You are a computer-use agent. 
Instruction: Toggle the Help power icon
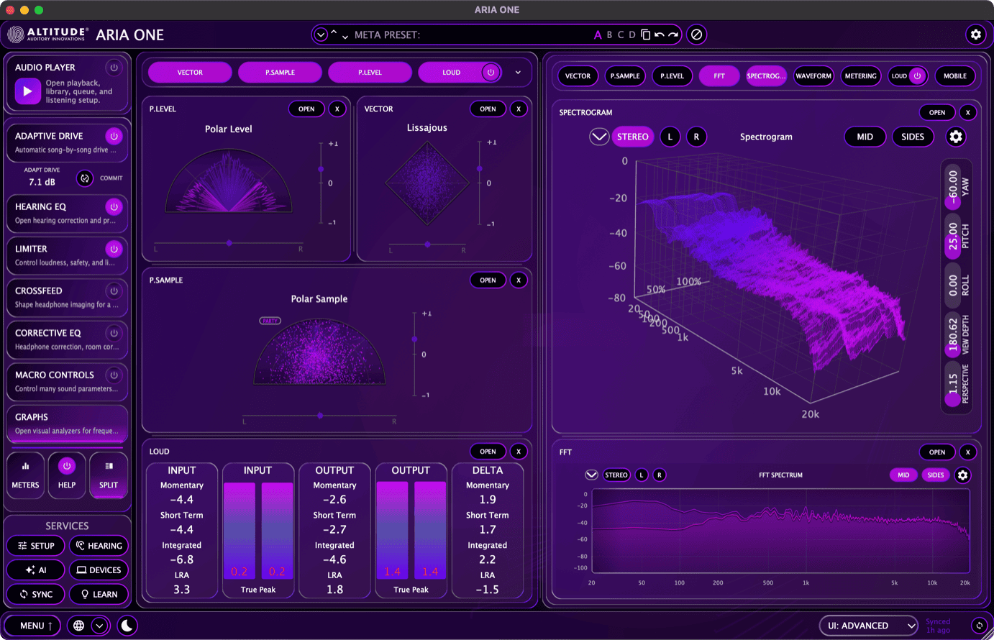(67, 466)
